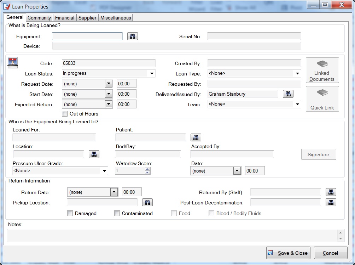Toggle Blood / Bodily Fluids checkbox

pyautogui.click(x=211, y=213)
